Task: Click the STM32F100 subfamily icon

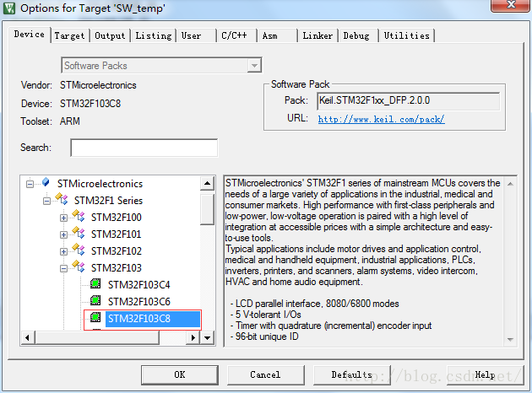Action: [x=79, y=216]
